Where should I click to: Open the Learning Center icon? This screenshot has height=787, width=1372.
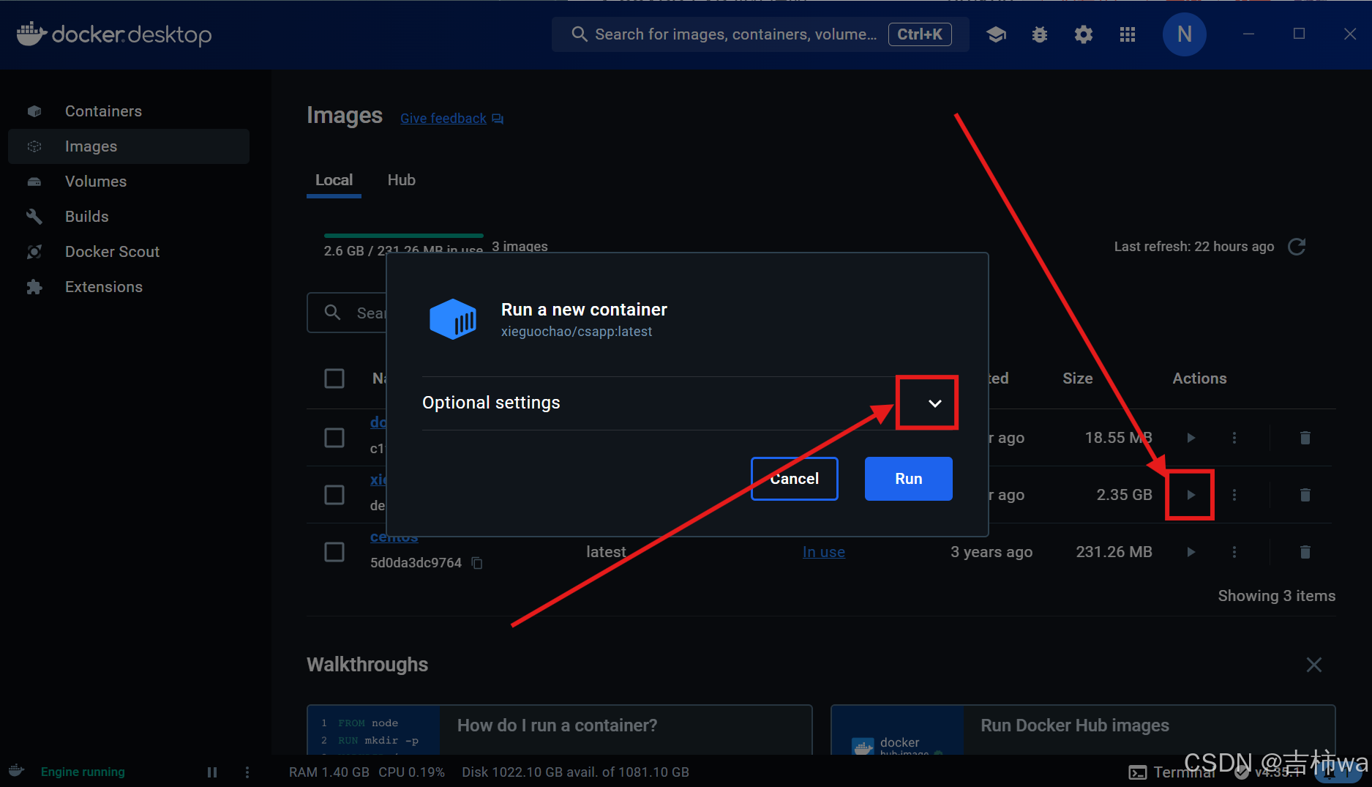tap(996, 34)
